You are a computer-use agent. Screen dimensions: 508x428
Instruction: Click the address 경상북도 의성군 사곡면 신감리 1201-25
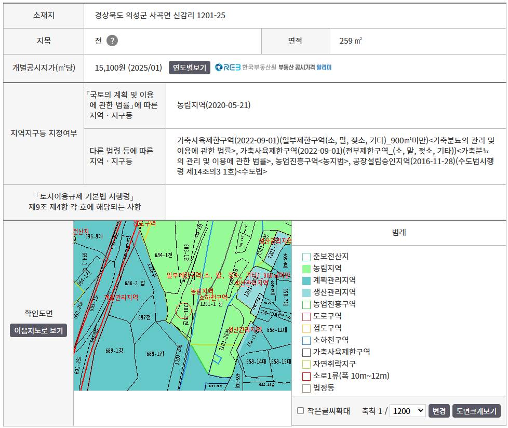click(160, 15)
